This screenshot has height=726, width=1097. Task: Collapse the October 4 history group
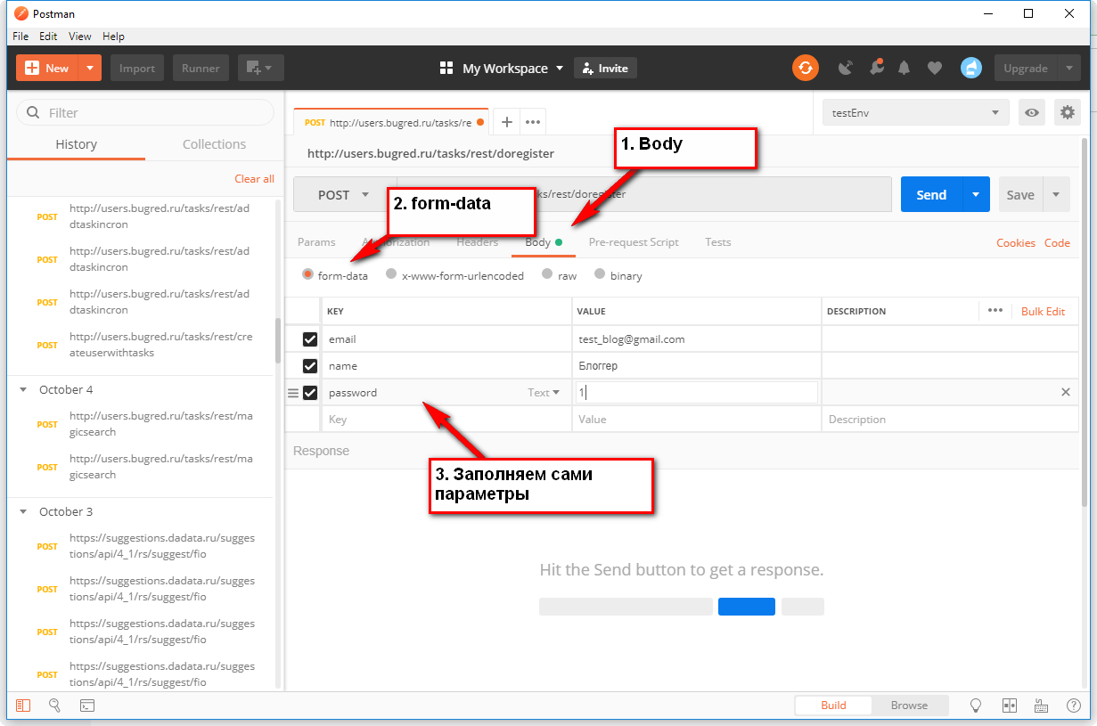tap(24, 390)
